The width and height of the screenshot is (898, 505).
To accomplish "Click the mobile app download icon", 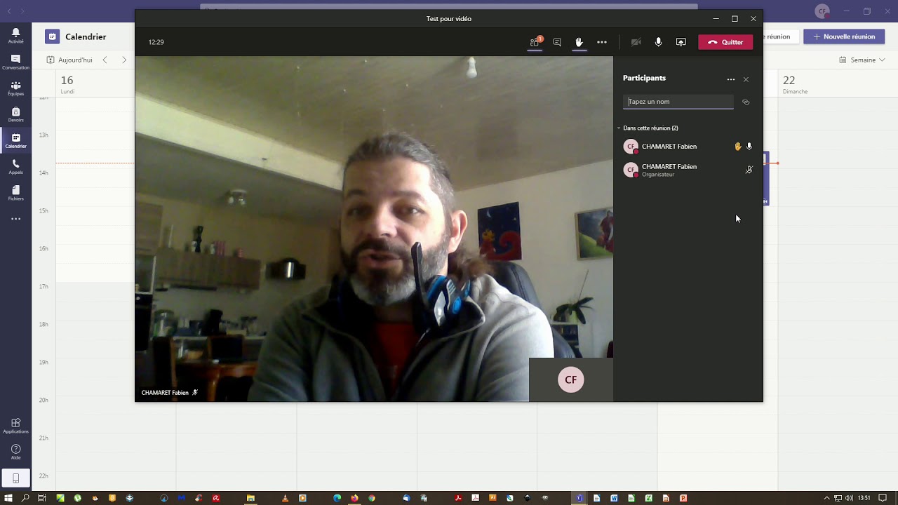I will (15, 478).
